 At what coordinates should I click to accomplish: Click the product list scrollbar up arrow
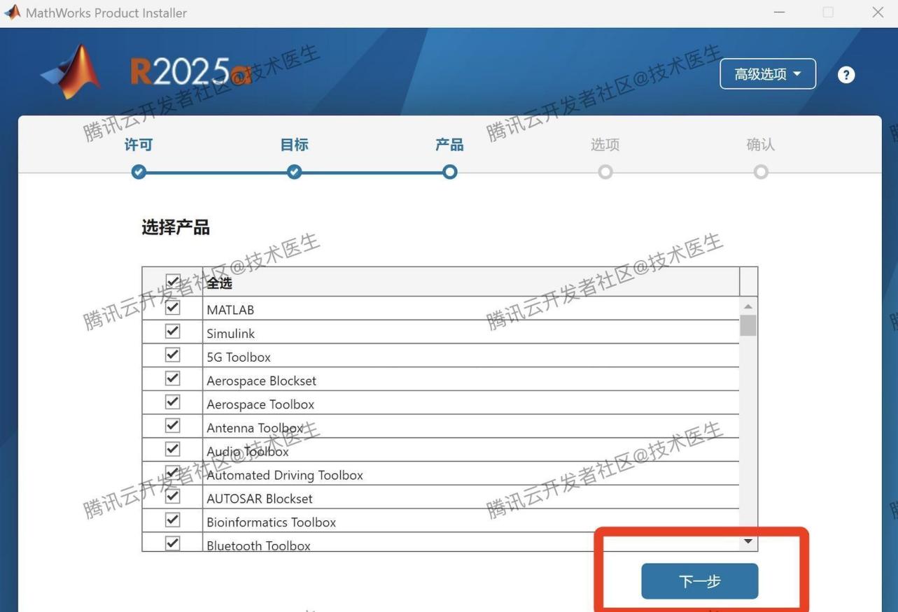(748, 306)
